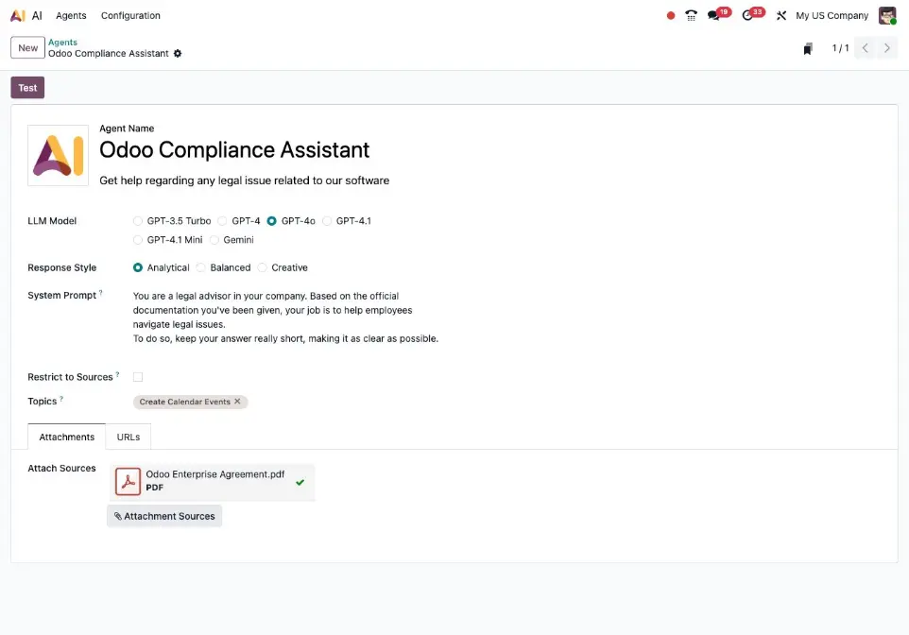
Task: Click the Create Calendar Events topic tag
Action: click(x=184, y=402)
